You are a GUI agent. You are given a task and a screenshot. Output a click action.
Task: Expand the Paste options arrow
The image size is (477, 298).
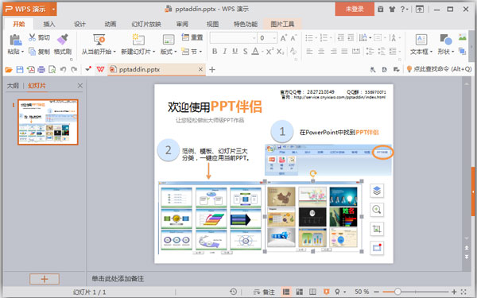22,52
